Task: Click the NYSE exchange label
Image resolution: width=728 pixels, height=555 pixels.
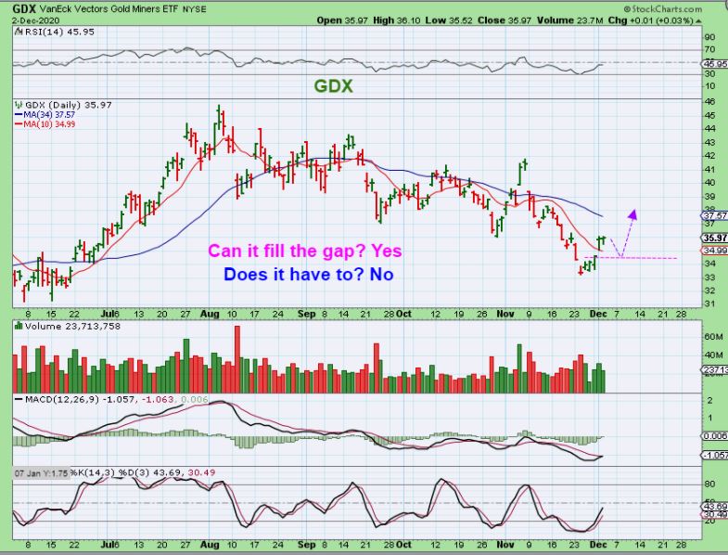Action: [195, 9]
